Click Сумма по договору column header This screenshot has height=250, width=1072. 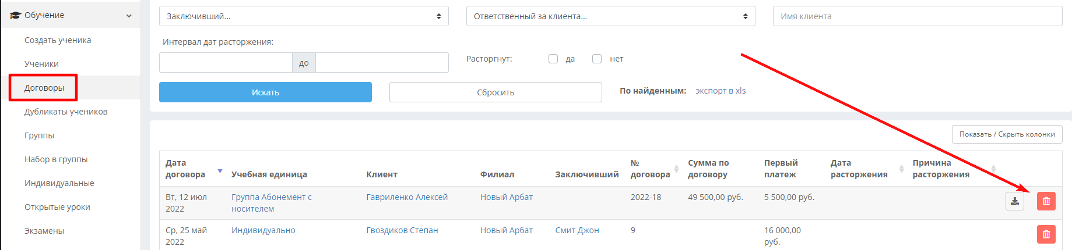click(708, 169)
